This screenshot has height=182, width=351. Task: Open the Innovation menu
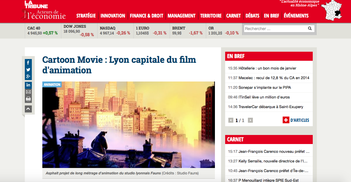pos(113,16)
